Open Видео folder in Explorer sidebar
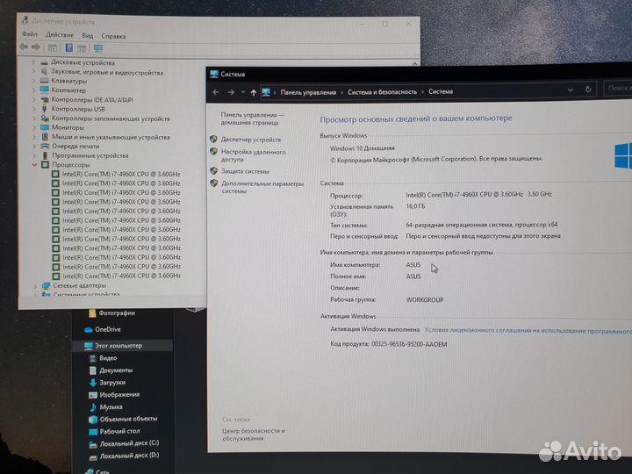Image resolution: width=632 pixels, height=474 pixels. (x=108, y=358)
